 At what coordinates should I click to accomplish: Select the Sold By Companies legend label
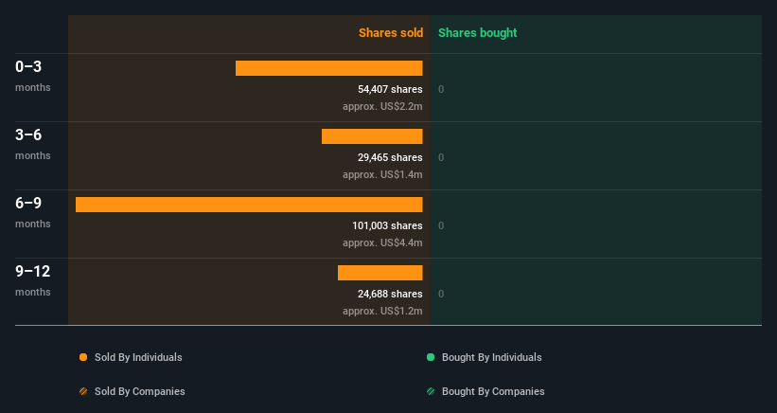pos(140,391)
